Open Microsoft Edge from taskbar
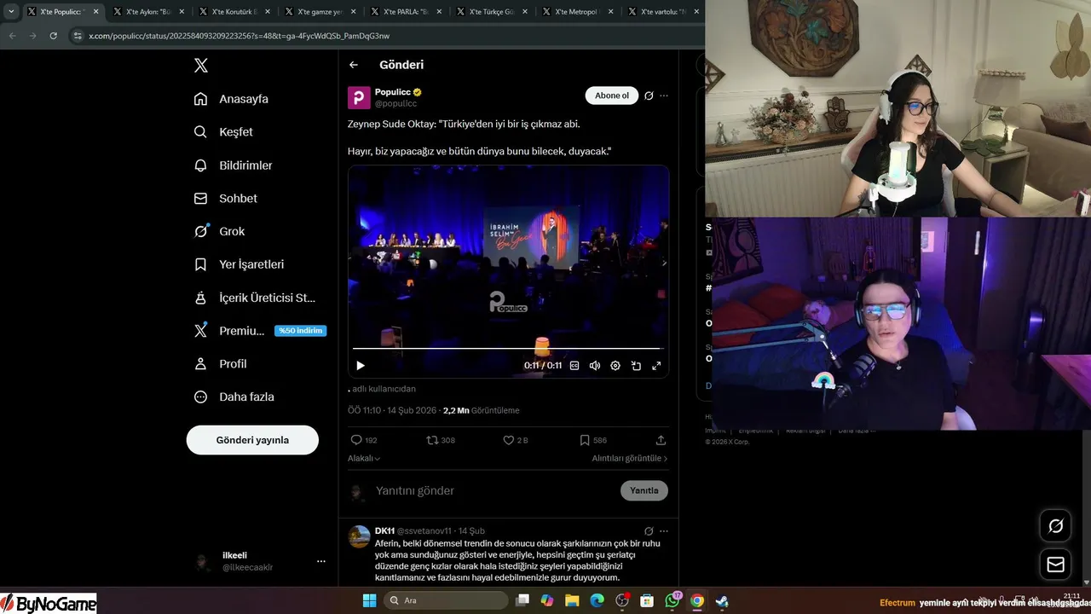The image size is (1091, 614). 597,600
